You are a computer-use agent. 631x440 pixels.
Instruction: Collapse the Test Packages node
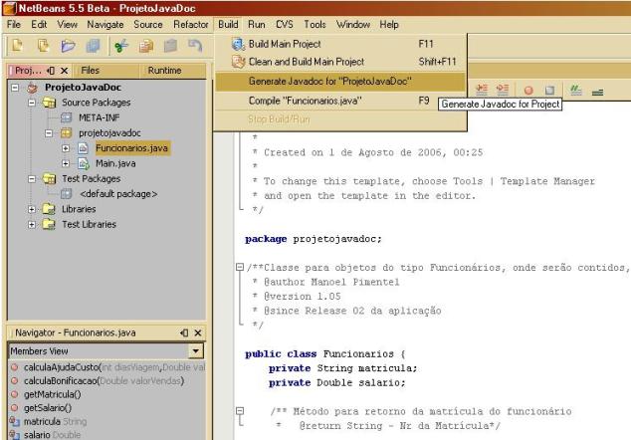pos(32,179)
